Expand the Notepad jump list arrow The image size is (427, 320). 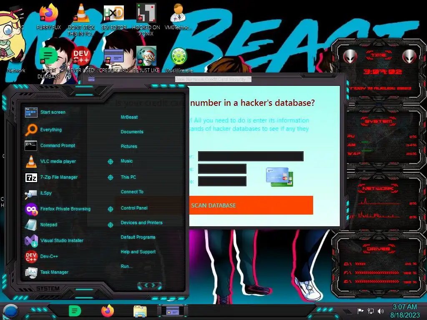[x=110, y=225]
